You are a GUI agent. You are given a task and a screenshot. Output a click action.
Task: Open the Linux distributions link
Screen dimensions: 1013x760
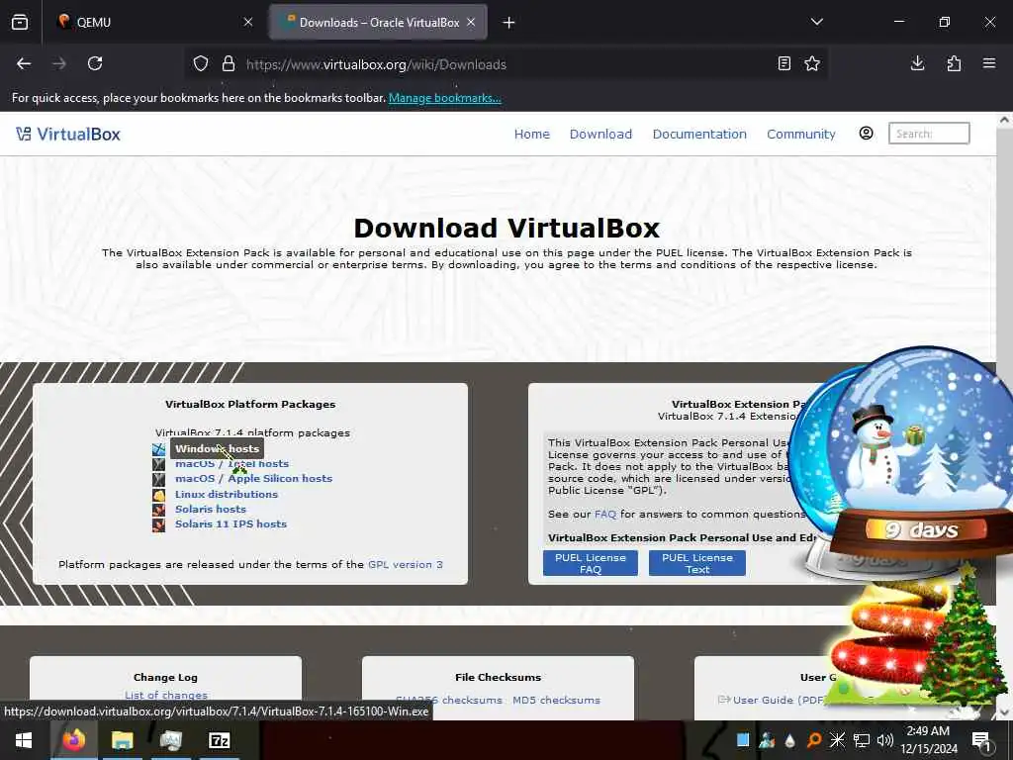pos(227,495)
